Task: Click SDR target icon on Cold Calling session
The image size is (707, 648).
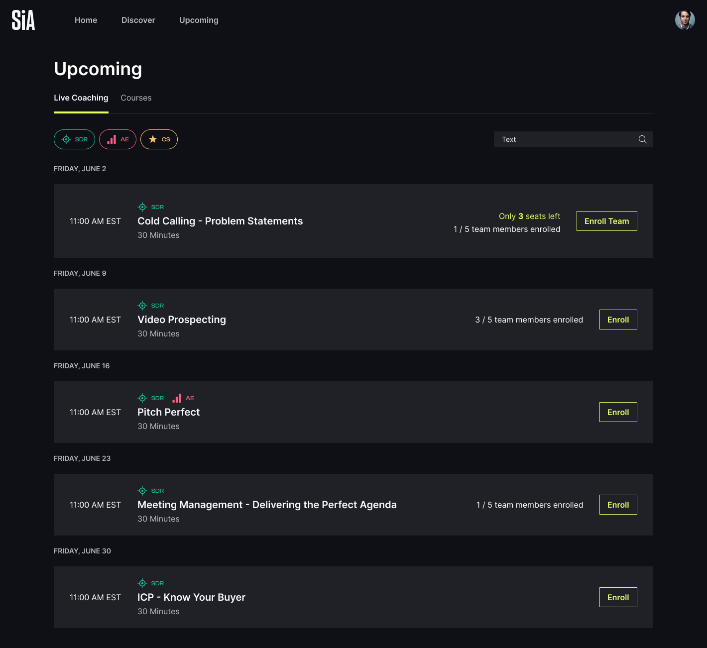Action: 142,207
